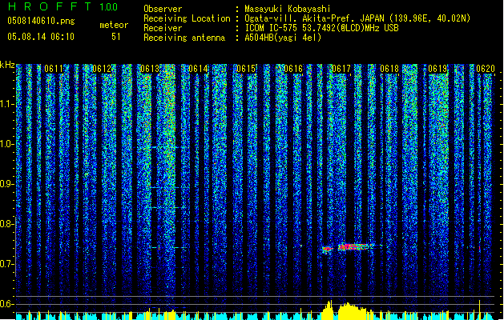
Task: Click the 0616 time marker
Action: pyautogui.click(x=293, y=69)
